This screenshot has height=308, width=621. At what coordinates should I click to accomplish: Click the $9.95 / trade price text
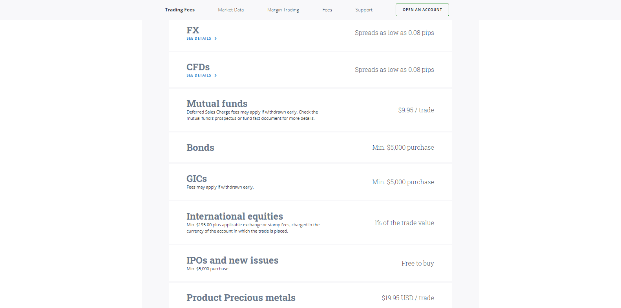click(416, 110)
